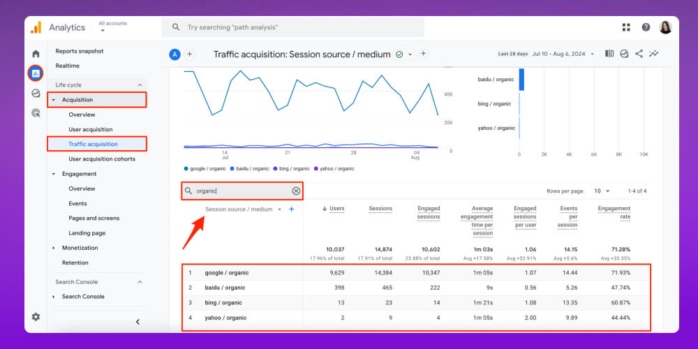Open the Explore icon in sidebar
698x349 pixels.
pos(36,93)
